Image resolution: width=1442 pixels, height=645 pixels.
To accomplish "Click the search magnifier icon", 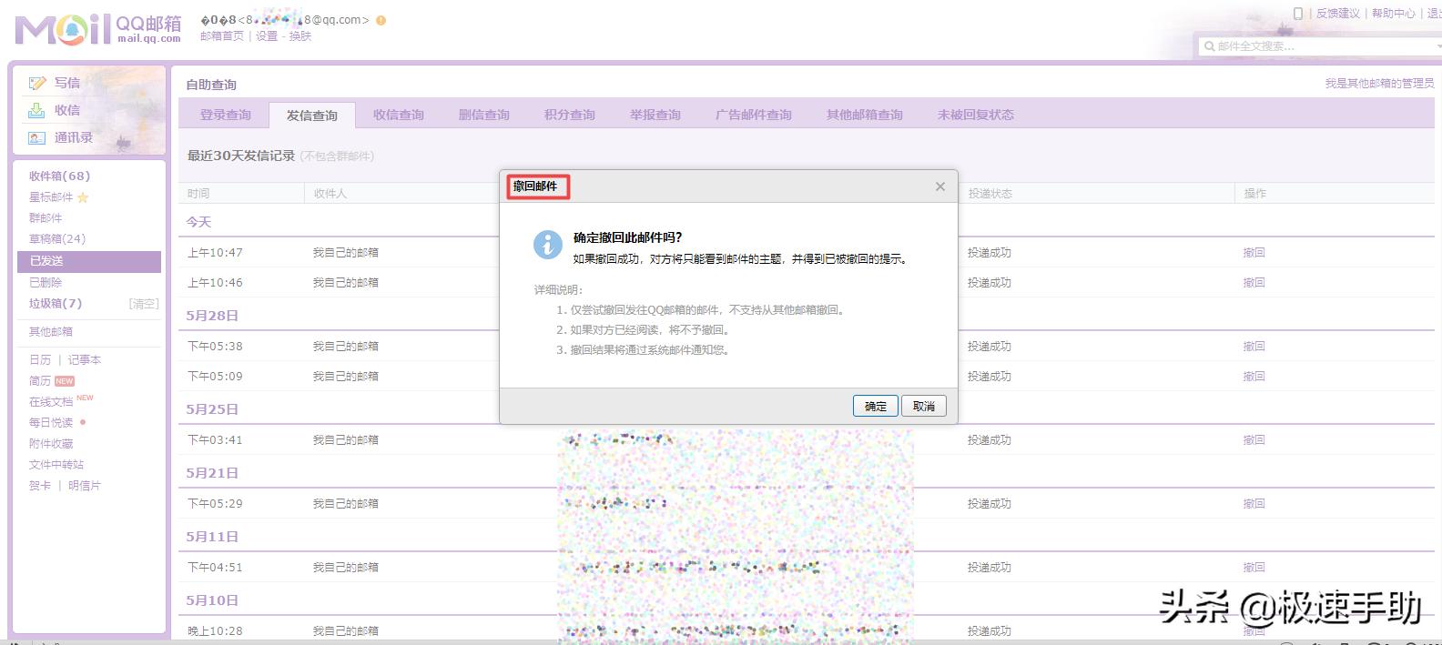I will click(x=1209, y=45).
